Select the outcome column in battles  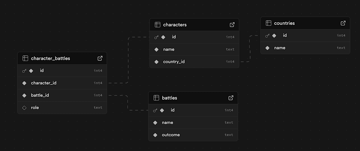[x=193, y=135]
